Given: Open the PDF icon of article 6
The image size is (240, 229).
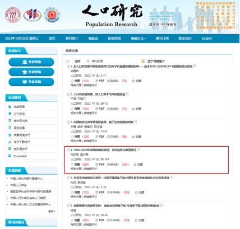Looking at the screenshot, I should [96, 221].
